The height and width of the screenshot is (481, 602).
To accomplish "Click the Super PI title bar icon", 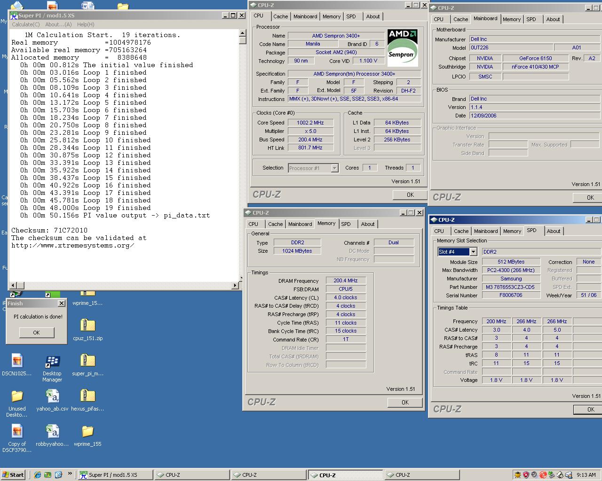I will (14, 15).
